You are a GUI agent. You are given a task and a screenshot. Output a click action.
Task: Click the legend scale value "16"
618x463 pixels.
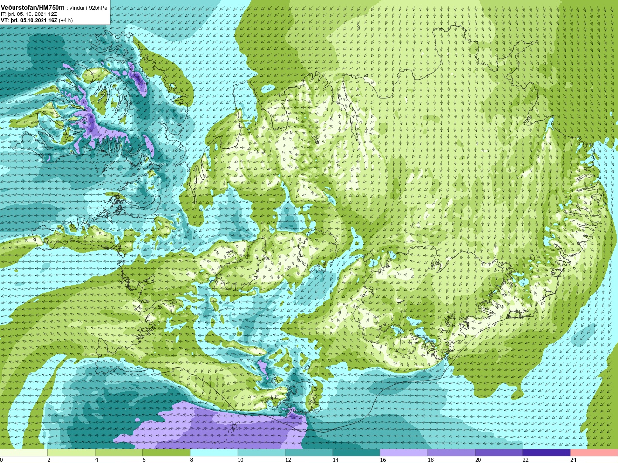tap(383, 460)
